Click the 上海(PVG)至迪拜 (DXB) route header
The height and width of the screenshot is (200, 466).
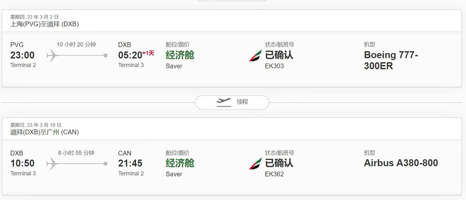[x=45, y=24]
